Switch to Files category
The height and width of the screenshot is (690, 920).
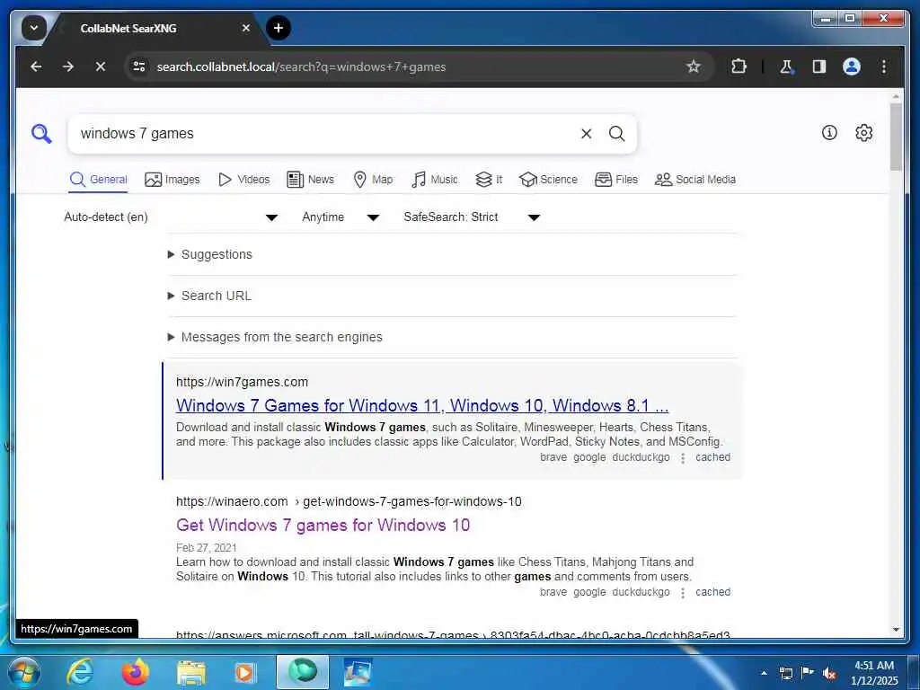tap(616, 180)
